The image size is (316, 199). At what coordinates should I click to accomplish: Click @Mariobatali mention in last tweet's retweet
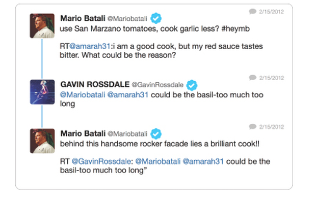pyautogui.click(x=158, y=161)
